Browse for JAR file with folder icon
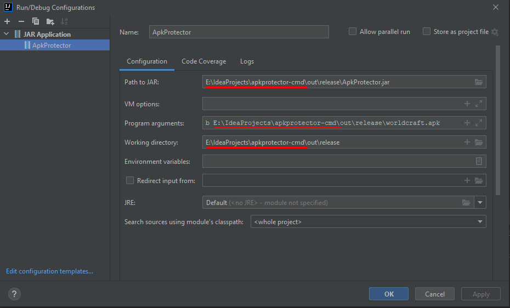 click(x=478, y=82)
